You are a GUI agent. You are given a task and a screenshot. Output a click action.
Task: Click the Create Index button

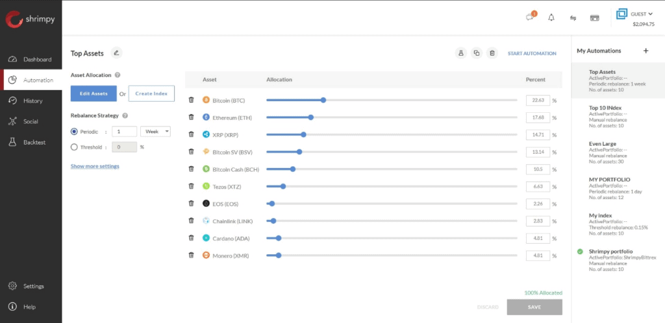[151, 93]
